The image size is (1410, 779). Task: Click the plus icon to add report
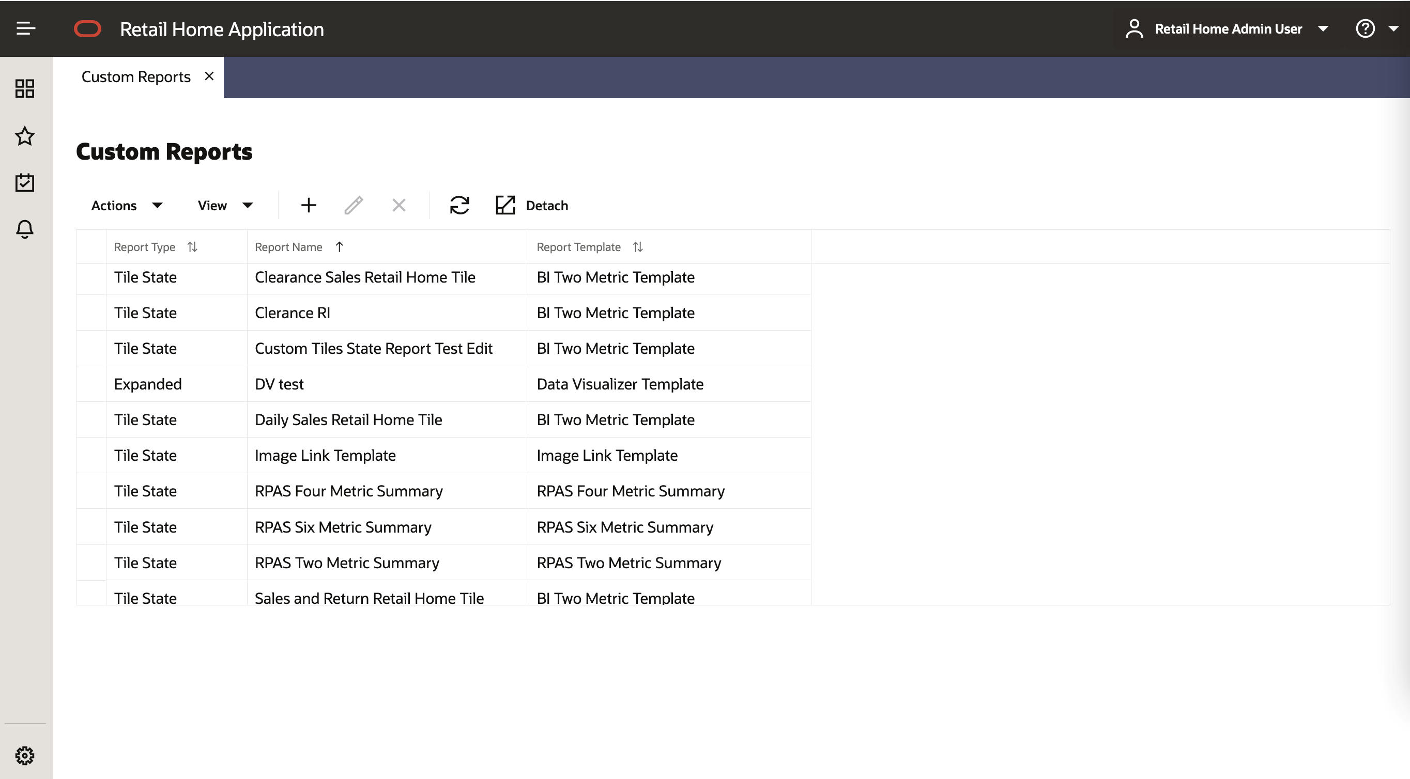click(309, 205)
